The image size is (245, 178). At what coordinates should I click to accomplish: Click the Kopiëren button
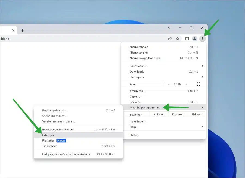click(x=177, y=114)
